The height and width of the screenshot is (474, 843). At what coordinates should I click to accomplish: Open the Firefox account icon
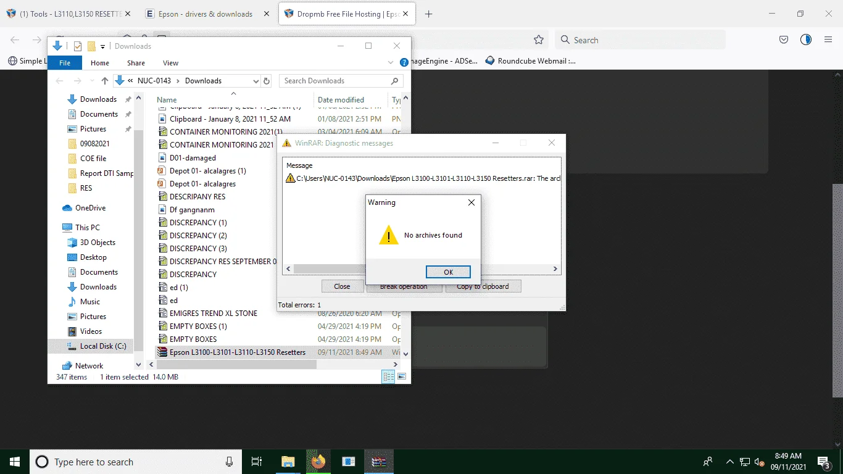(806, 40)
